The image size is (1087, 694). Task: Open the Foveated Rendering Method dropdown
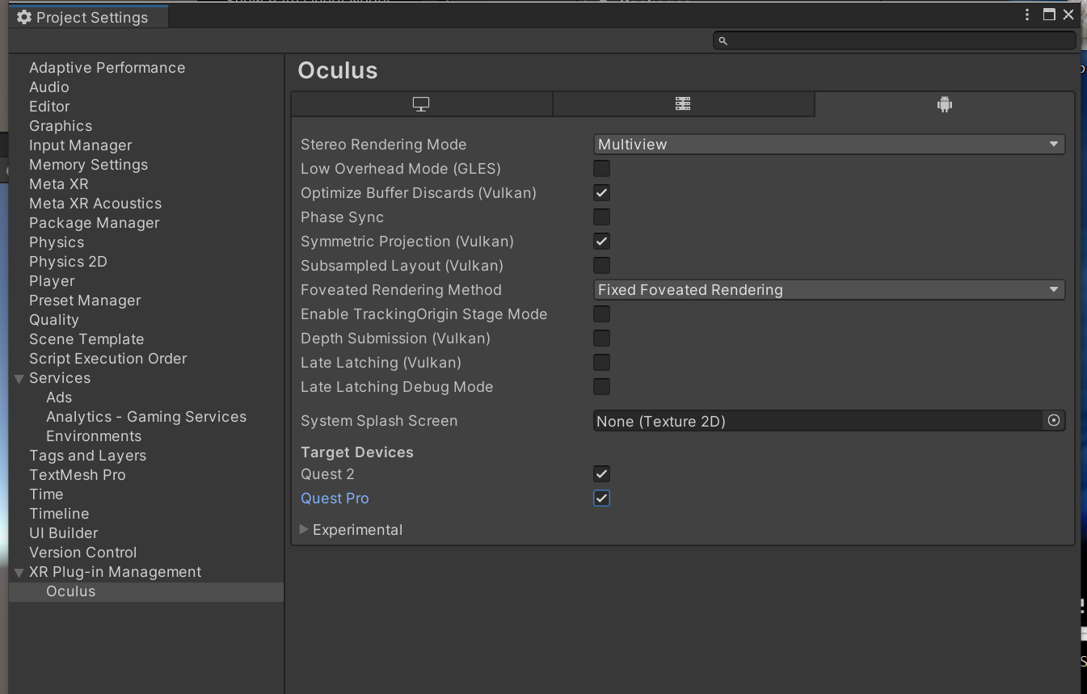pos(829,290)
